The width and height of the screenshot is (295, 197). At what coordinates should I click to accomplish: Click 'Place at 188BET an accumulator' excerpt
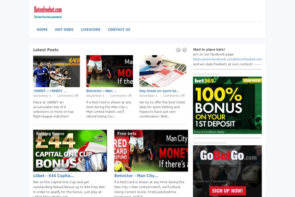53,109
